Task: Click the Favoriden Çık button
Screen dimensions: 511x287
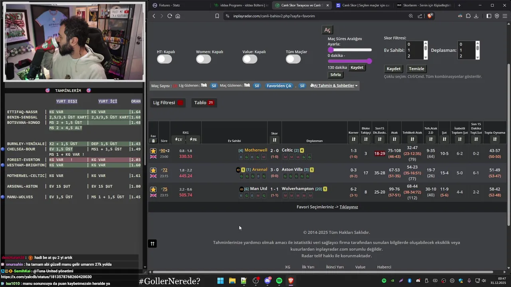Action: 279,86
